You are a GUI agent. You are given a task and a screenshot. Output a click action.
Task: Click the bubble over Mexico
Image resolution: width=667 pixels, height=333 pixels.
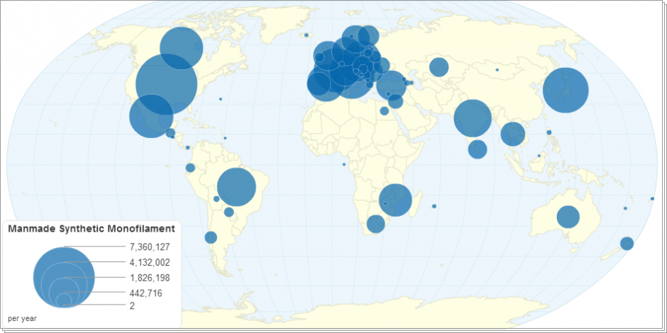coord(151,115)
